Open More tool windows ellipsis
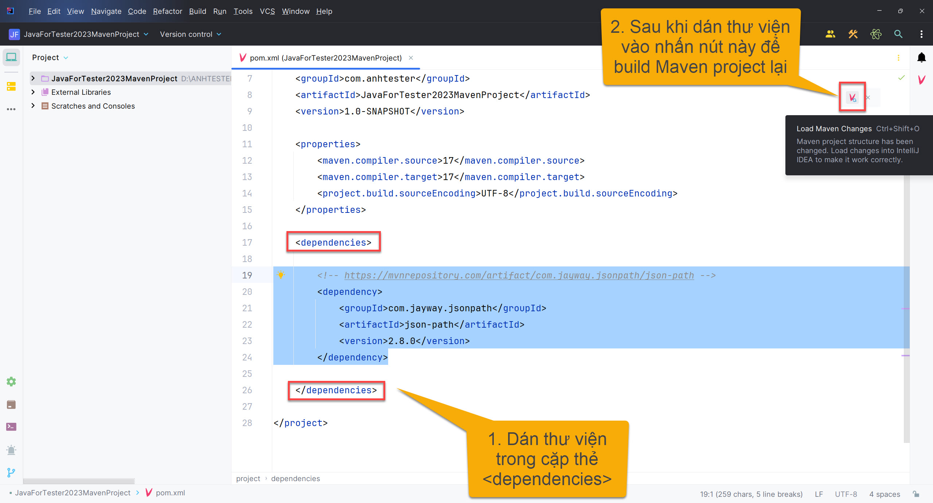933x503 pixels. pos(11,109)
